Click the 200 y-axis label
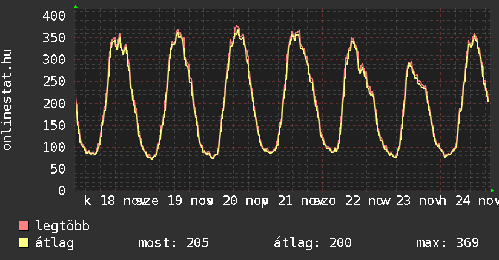499x260 pixels. 54,103
